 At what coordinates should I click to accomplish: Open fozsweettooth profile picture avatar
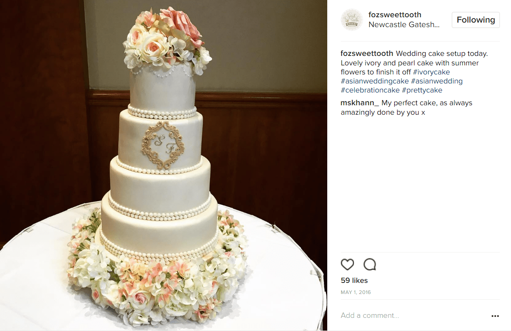(351, 20)
